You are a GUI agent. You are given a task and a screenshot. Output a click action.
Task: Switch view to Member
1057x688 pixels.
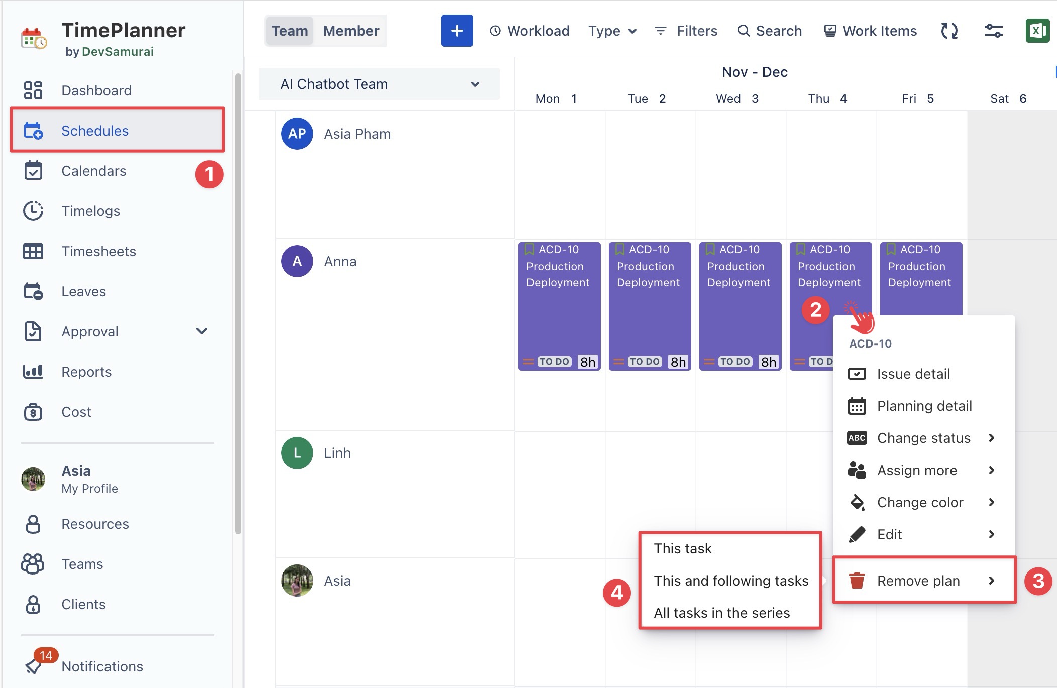click(351, 31)
